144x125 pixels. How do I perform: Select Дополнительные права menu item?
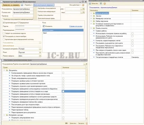(x=46, y=18)
